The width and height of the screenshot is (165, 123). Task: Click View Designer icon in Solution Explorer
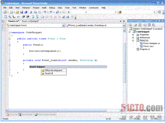click(149, 25)
